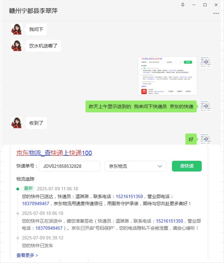Click own avatar beside 好 message

(x=206, y=139)
